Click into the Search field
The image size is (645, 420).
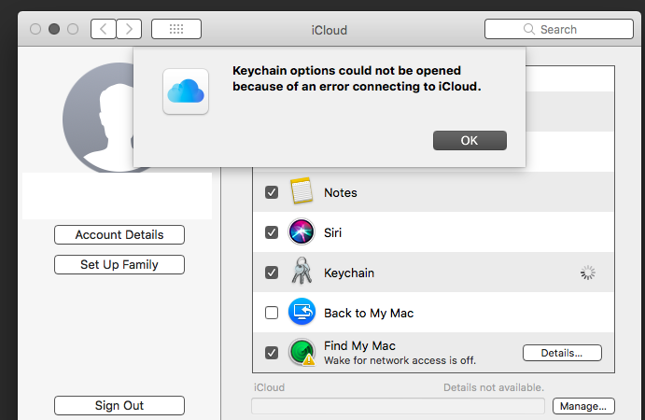coord(558,29)
